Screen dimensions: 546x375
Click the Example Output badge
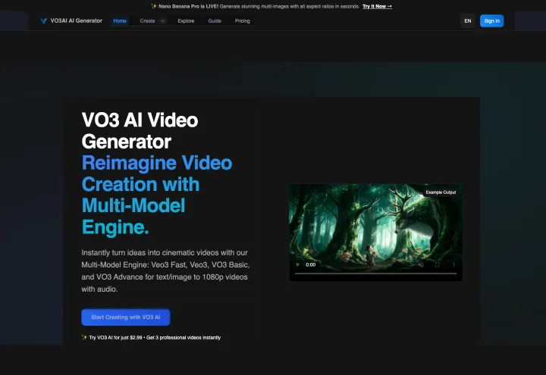[x=441, y=192]
